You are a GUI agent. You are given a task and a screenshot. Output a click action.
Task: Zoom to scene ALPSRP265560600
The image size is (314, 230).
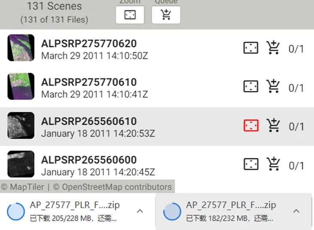click(251, 164)
